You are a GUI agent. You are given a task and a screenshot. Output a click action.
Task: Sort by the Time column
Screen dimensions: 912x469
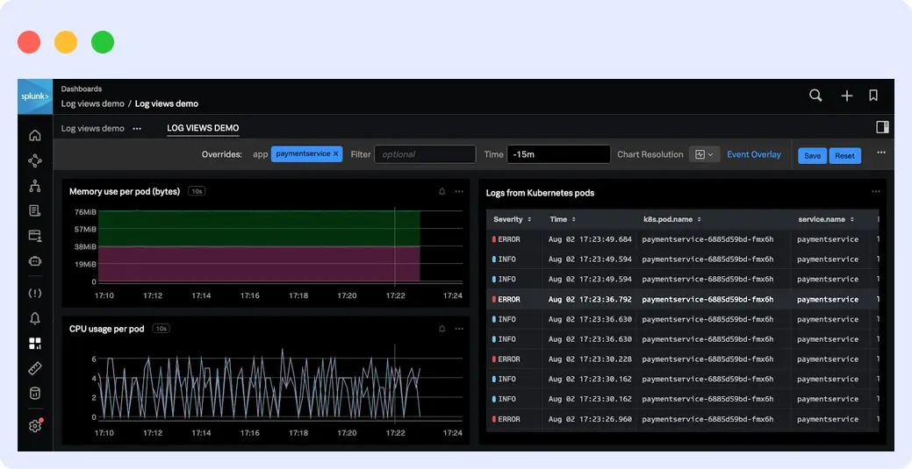coord(563,219)
